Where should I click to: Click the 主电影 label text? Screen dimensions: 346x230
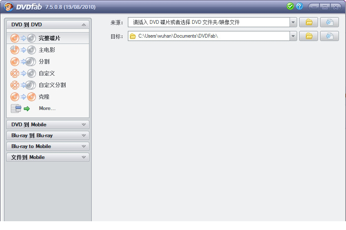(47, 50)
